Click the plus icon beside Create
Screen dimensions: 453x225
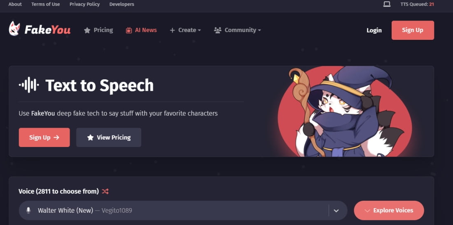[172, 30]
